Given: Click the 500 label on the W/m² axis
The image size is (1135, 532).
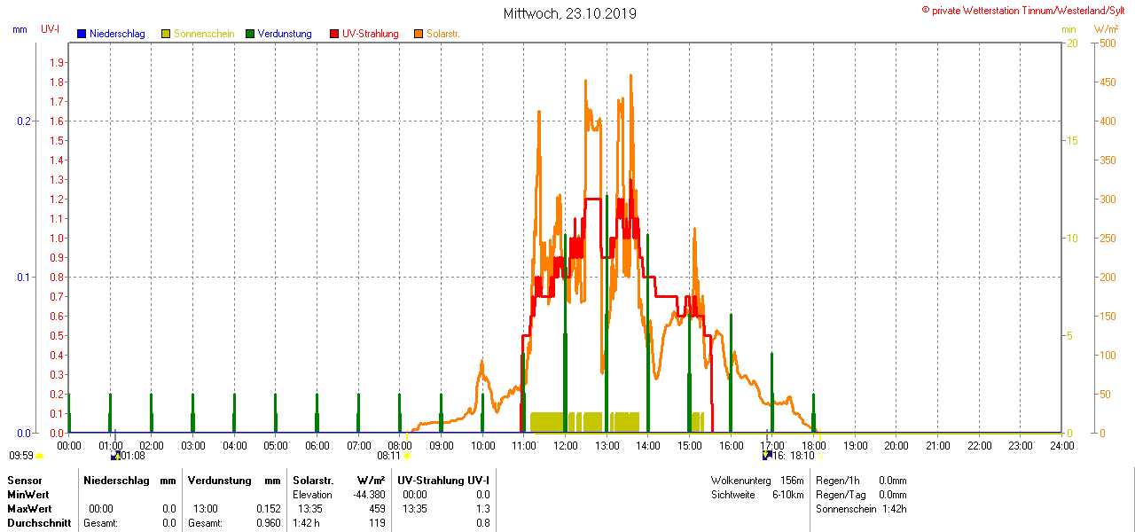Looking at the screenshot, I should click(1108, 43).
